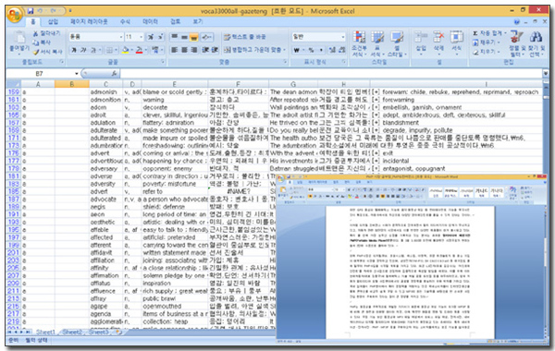Viewport: 555px width, 351px height.
Task: Open the fill color dropdown arrow
Action: pyautogui.click(x=131, y=50)
